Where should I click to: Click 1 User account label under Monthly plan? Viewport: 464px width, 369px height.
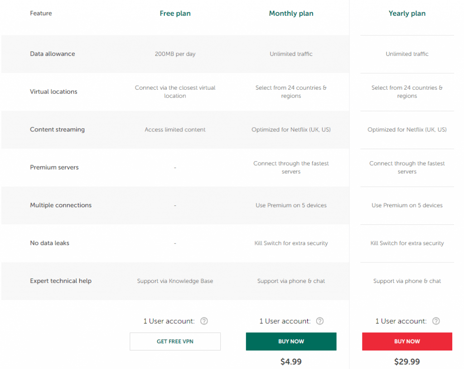[x=285, y=321]
